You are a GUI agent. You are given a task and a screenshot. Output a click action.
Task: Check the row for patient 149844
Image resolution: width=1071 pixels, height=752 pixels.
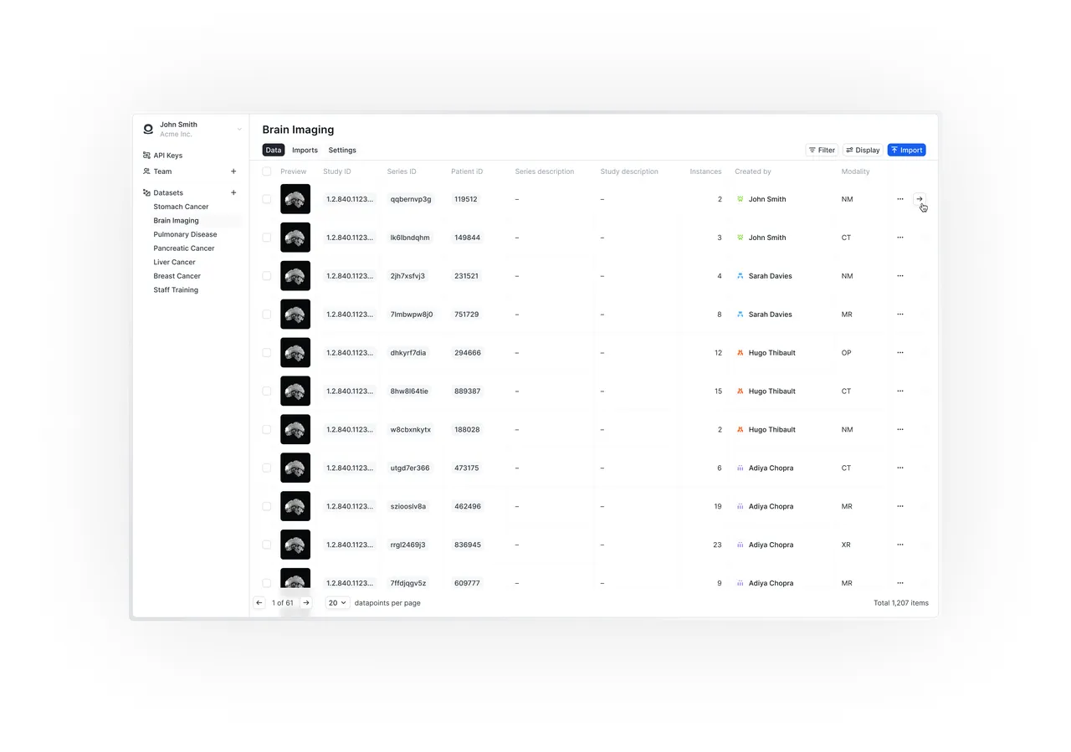267,238
